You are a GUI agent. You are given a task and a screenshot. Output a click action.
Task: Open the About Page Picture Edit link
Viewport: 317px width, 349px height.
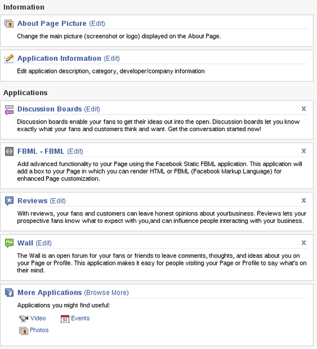(x=97, y=23)
